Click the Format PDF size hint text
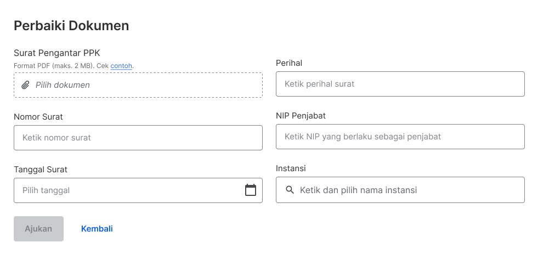 [74, 66]
